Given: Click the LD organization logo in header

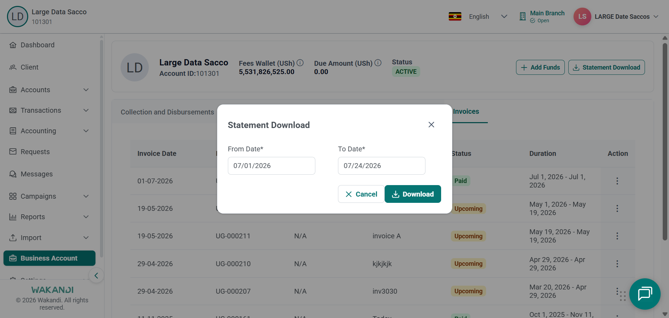Looking at the screenshot, I should pos(17,16).
